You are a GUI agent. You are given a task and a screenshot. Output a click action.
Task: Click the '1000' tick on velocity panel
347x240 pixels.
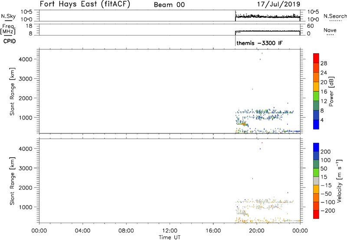click(x=26, y=207)
